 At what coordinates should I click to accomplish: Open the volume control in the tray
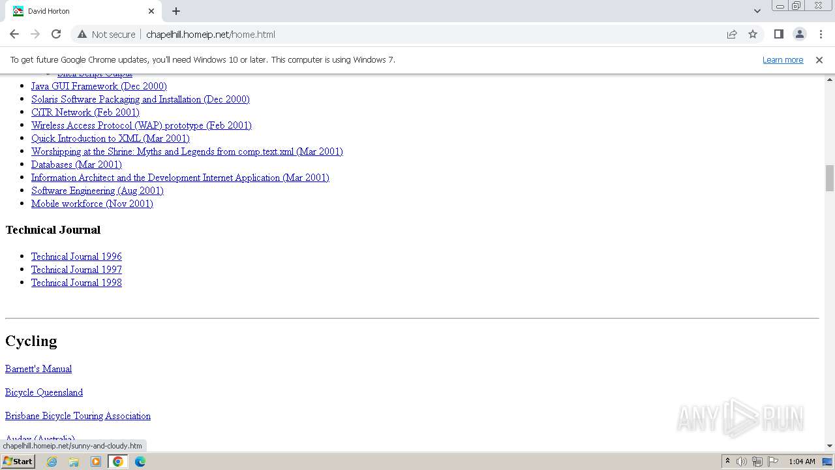[742, 462]
